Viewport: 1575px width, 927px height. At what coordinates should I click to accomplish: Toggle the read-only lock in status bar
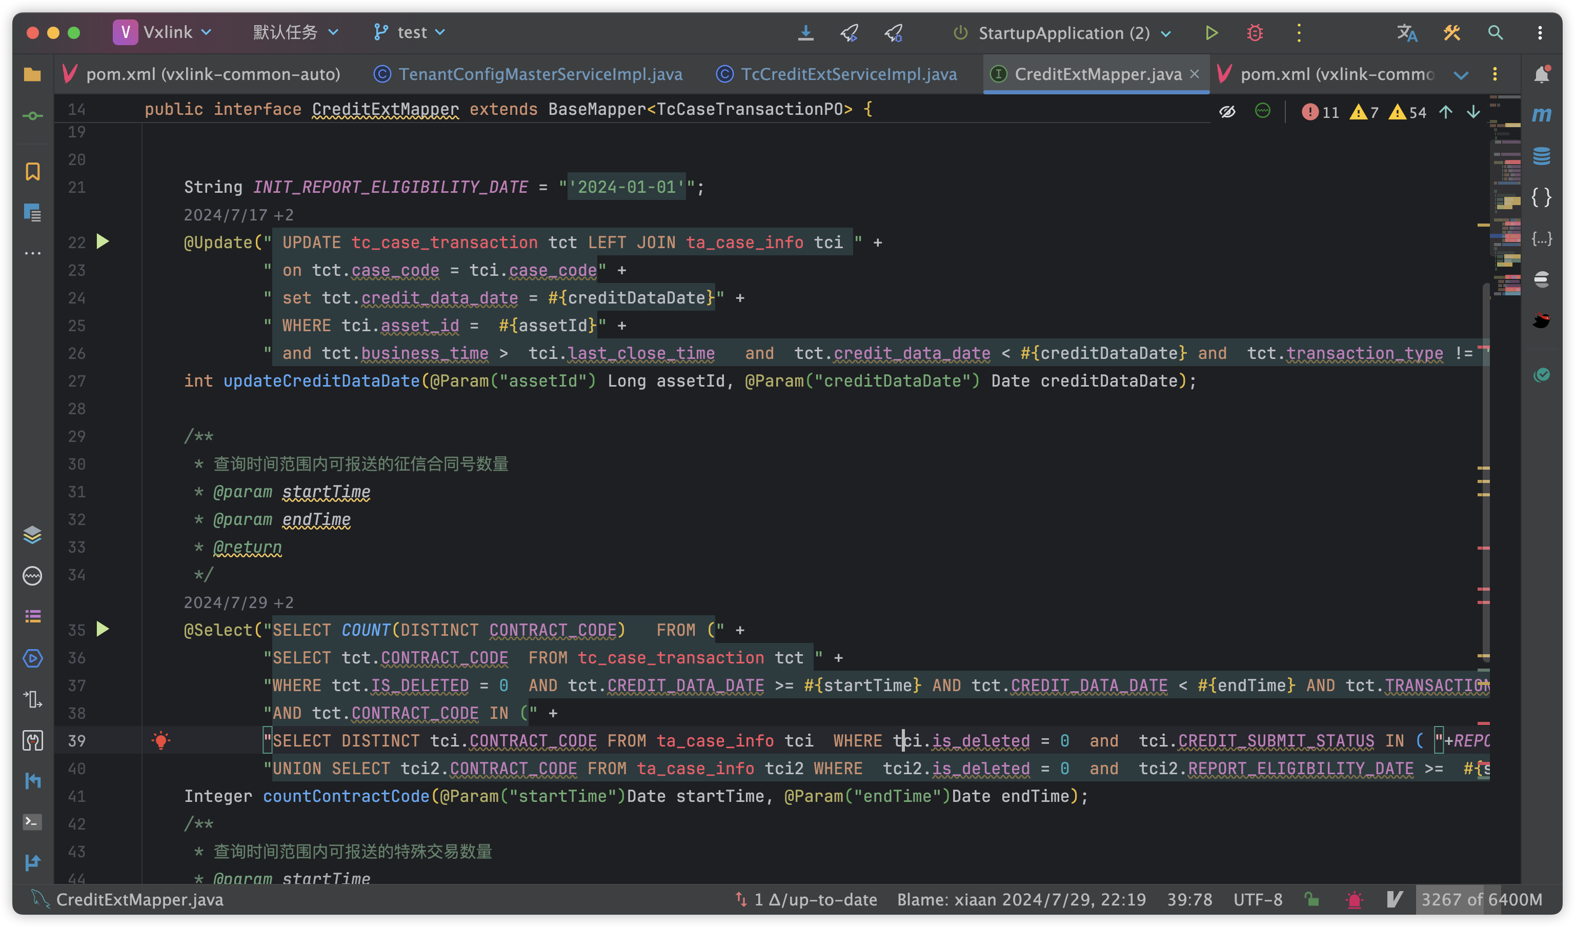click(x=1311, y=899)
